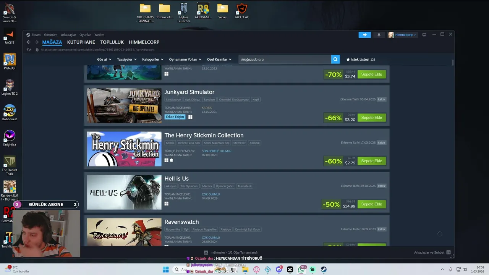
Task: Remove Junkyard Simulator from wishlist (kaldır)
Action: point(381,99)
